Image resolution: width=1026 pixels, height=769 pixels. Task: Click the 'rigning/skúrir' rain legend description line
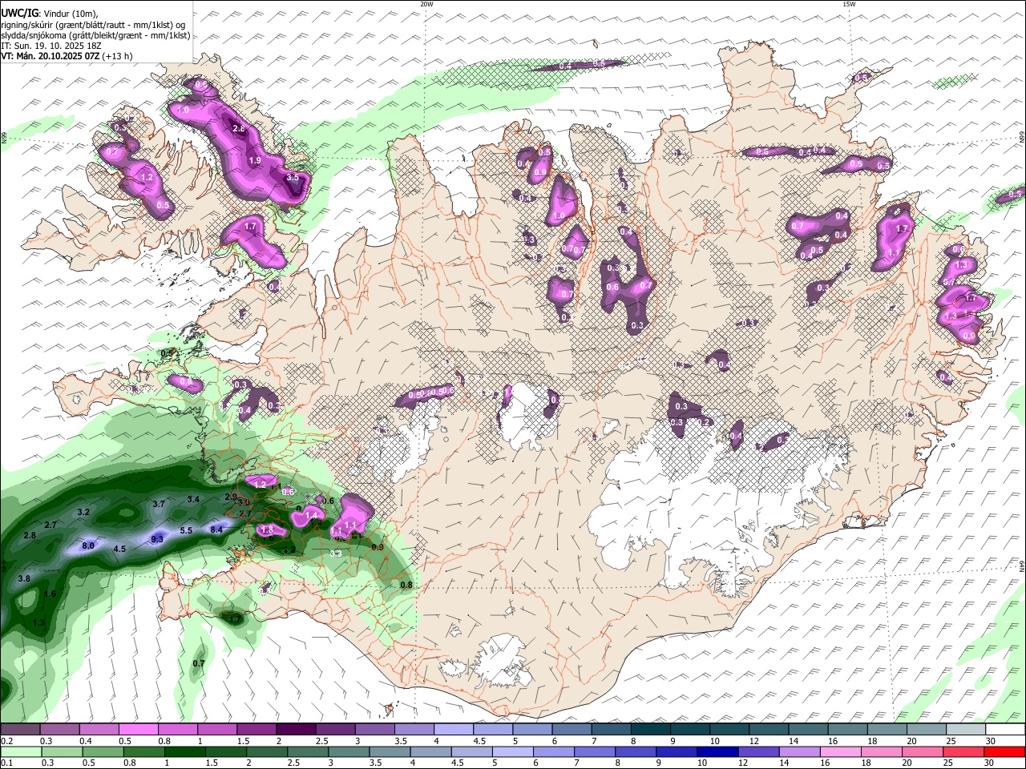point(94,25)
